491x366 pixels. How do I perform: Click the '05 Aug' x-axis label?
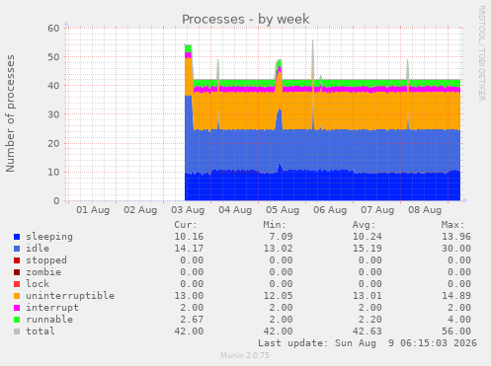[283, 210]
